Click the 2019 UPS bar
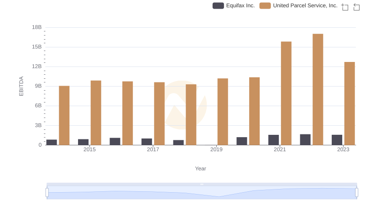This screenshot has height=210, width=365. coord(223,112)
